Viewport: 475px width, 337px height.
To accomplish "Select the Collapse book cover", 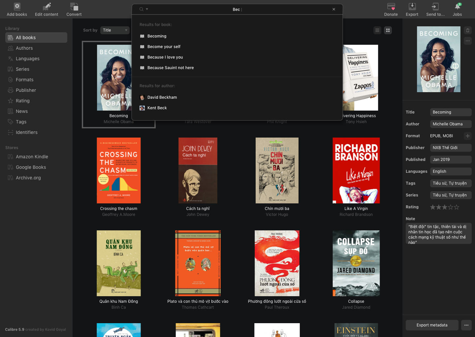I will click(356, 263).
